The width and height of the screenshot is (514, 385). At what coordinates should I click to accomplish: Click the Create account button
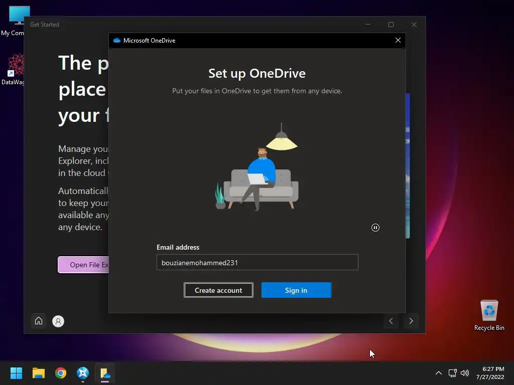218,290
